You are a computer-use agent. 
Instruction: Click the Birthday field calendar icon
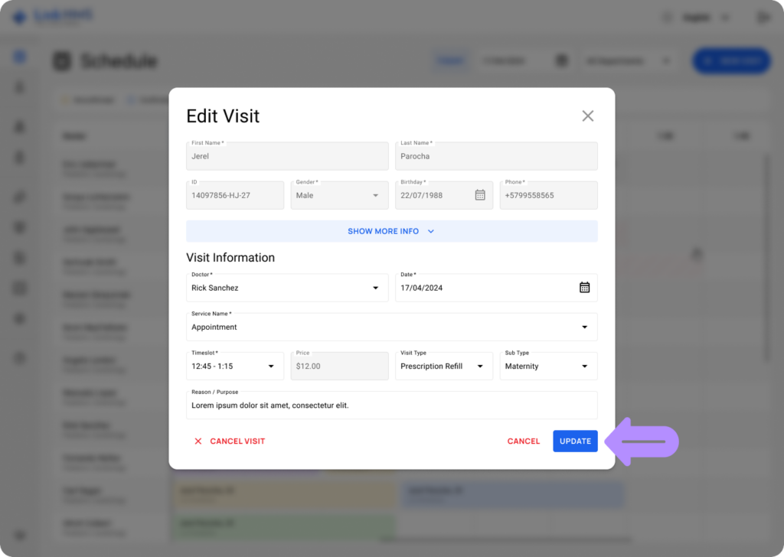pos(480,195)
